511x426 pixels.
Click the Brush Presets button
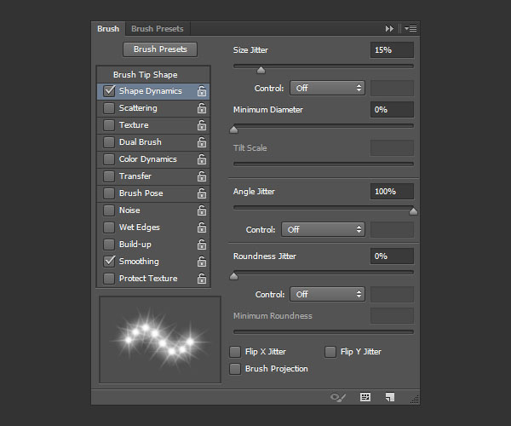click(x=160, y=49)
